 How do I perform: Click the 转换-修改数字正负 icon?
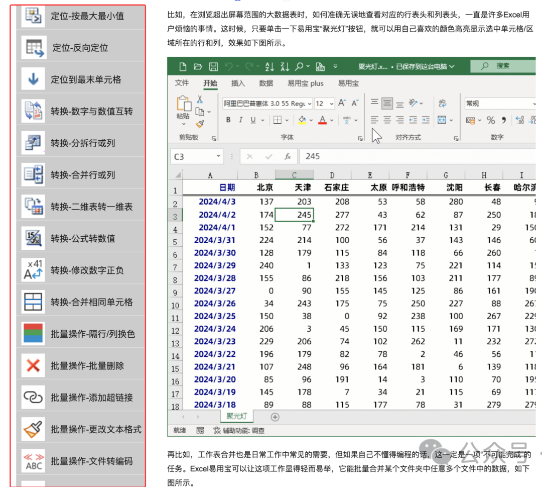click(x=33, y=270)
